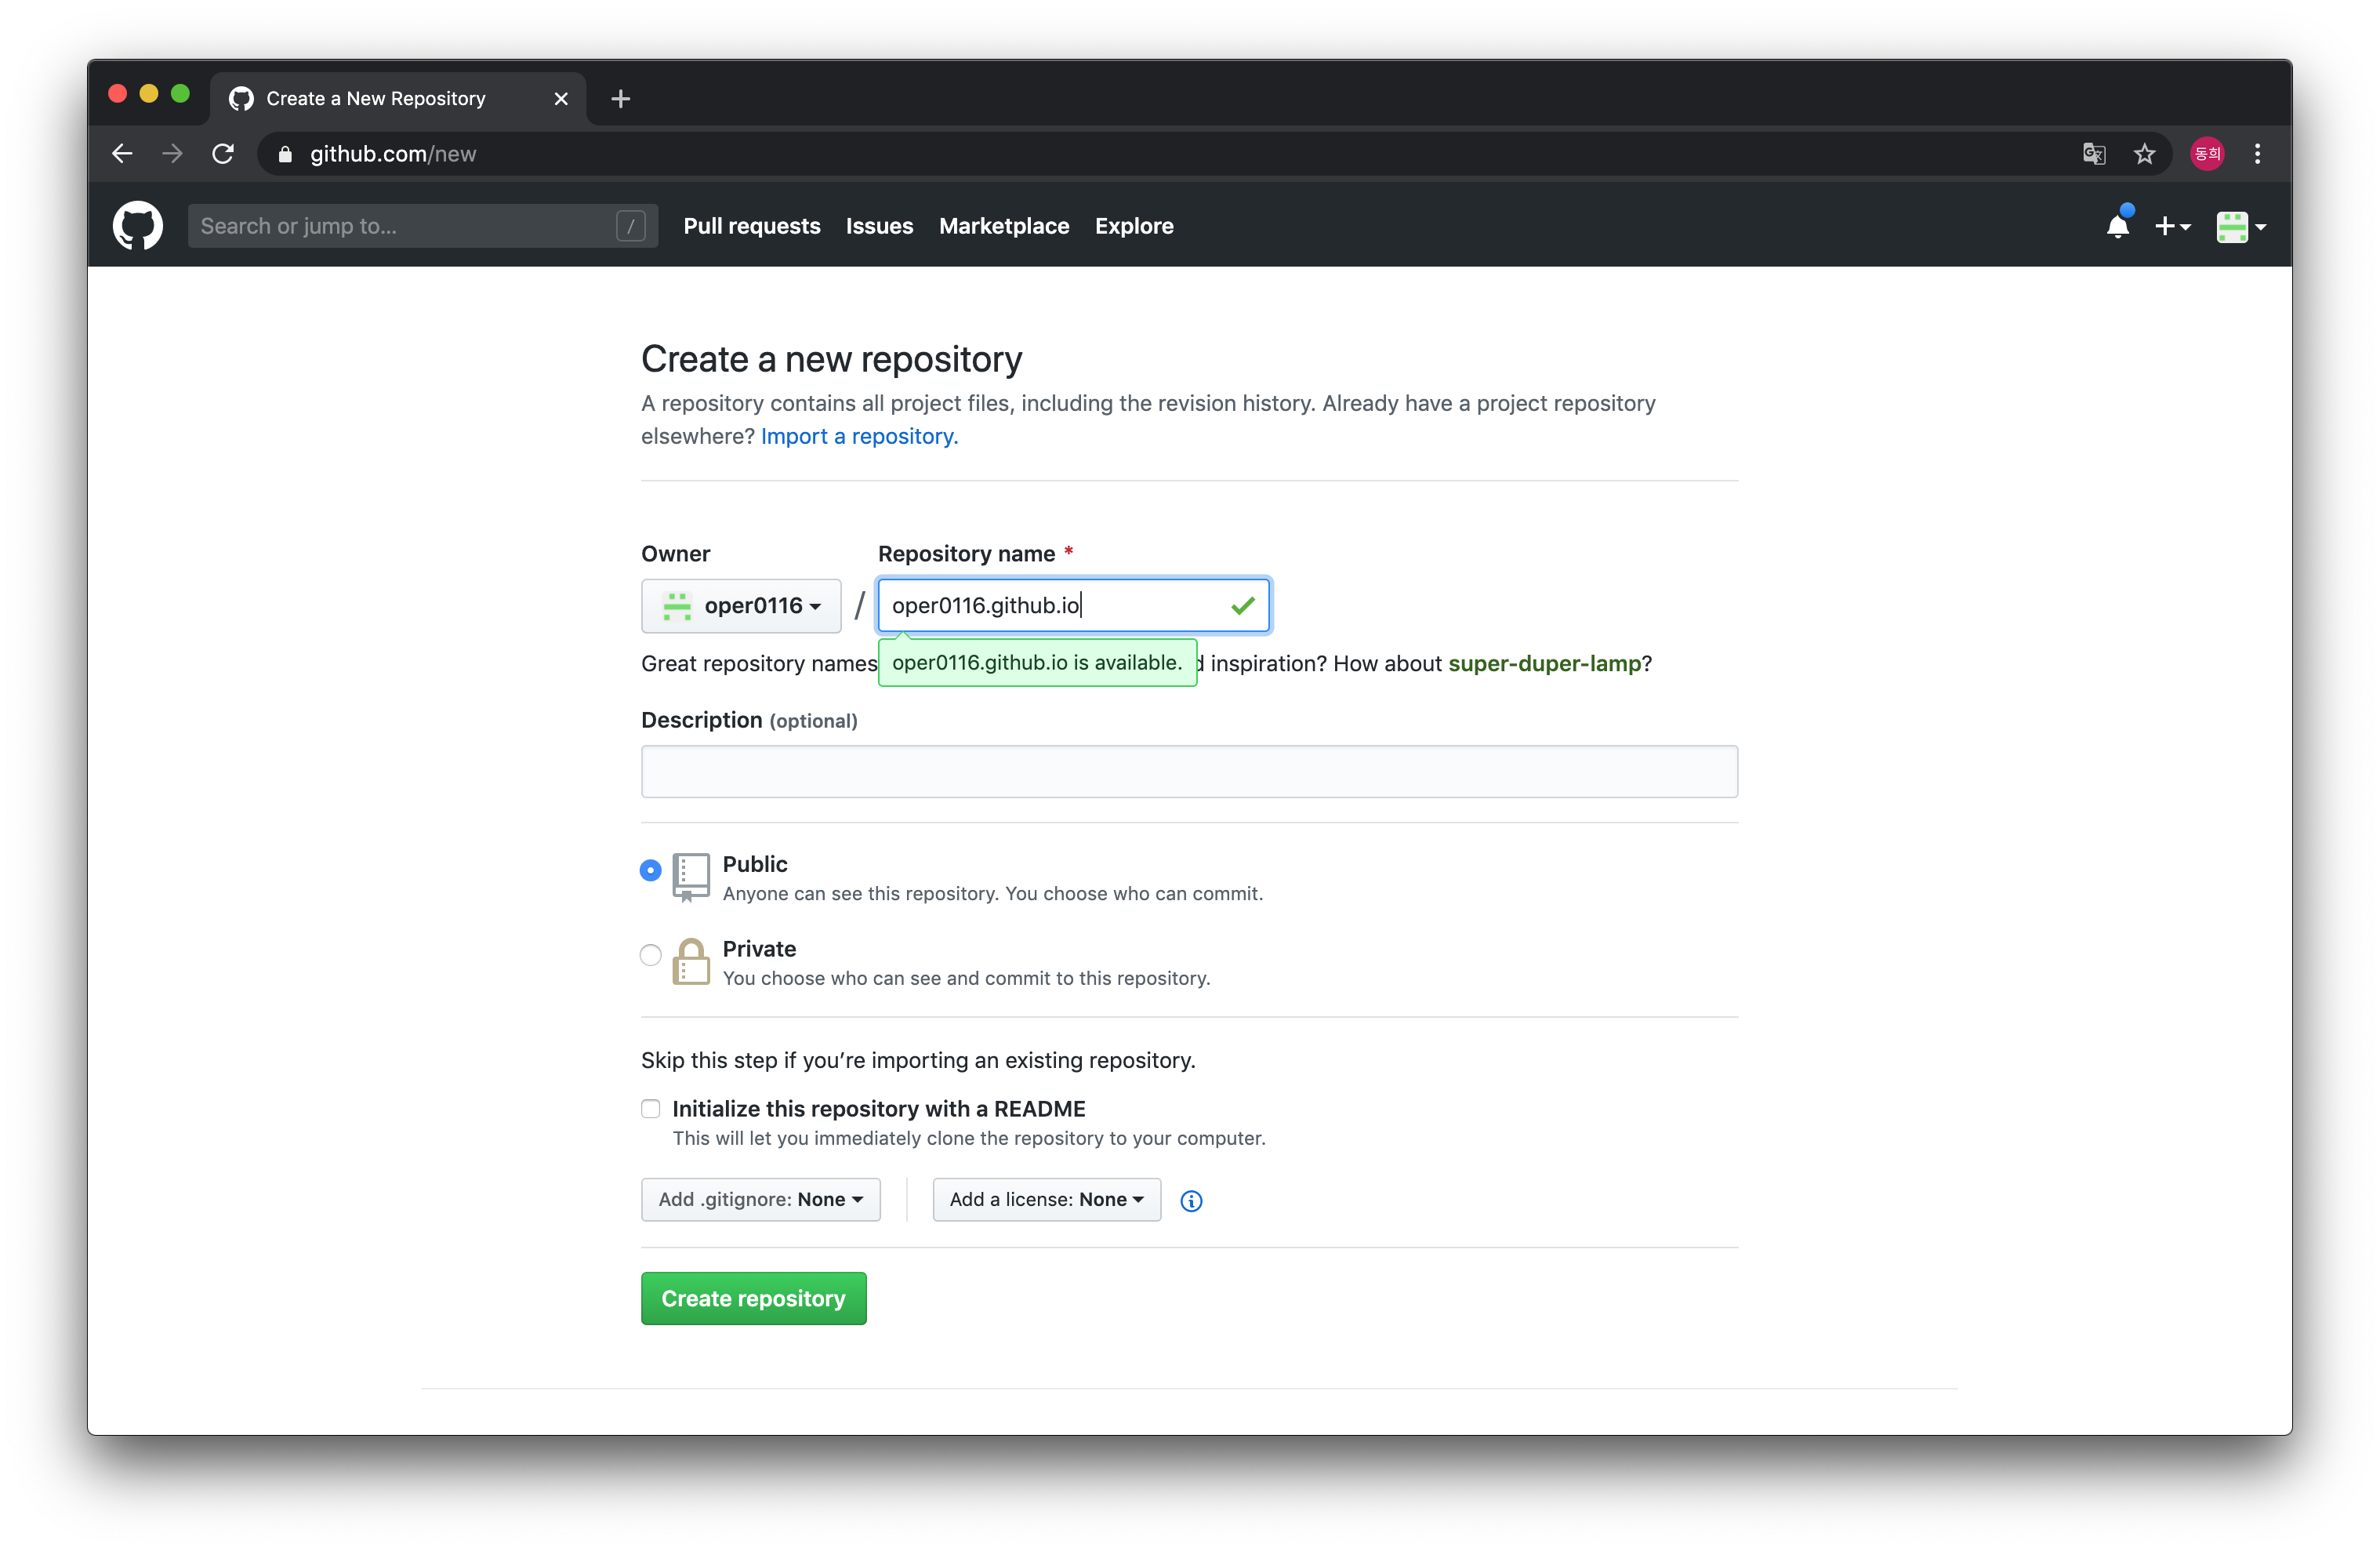The height and width of the screenshot is (1551, 2380).
Task: Check Initialize this repository with a README
Action: (x=650, y=1109)
